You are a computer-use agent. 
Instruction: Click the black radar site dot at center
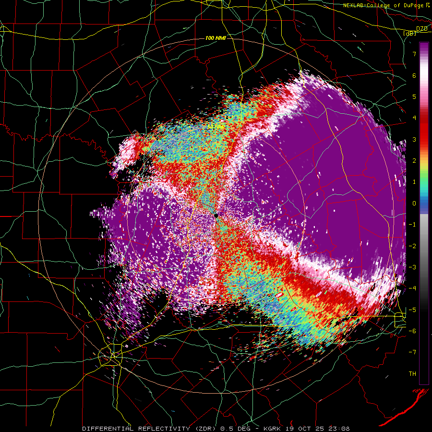216,216
